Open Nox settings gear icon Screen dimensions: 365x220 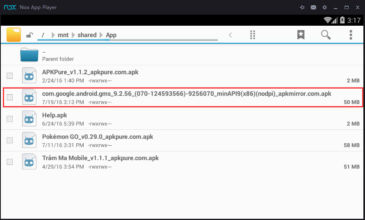[x=325, y=7]
